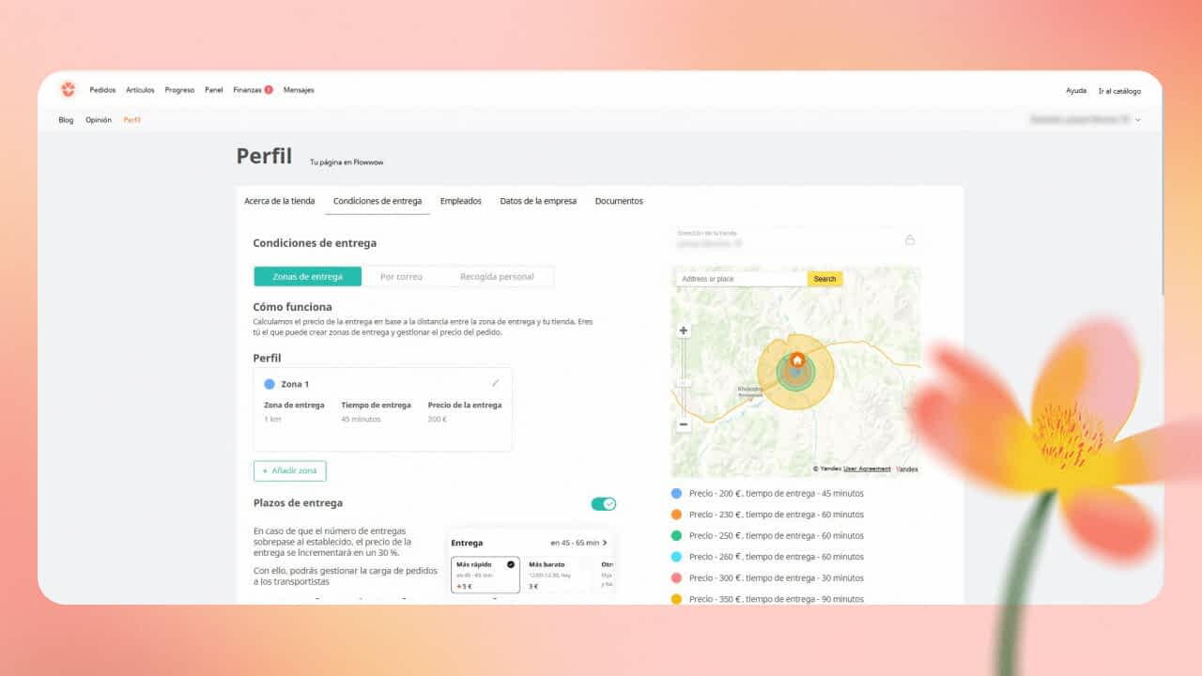Click the blue 200 € zone swatch

pyautogui.click(x=676, y=493)
